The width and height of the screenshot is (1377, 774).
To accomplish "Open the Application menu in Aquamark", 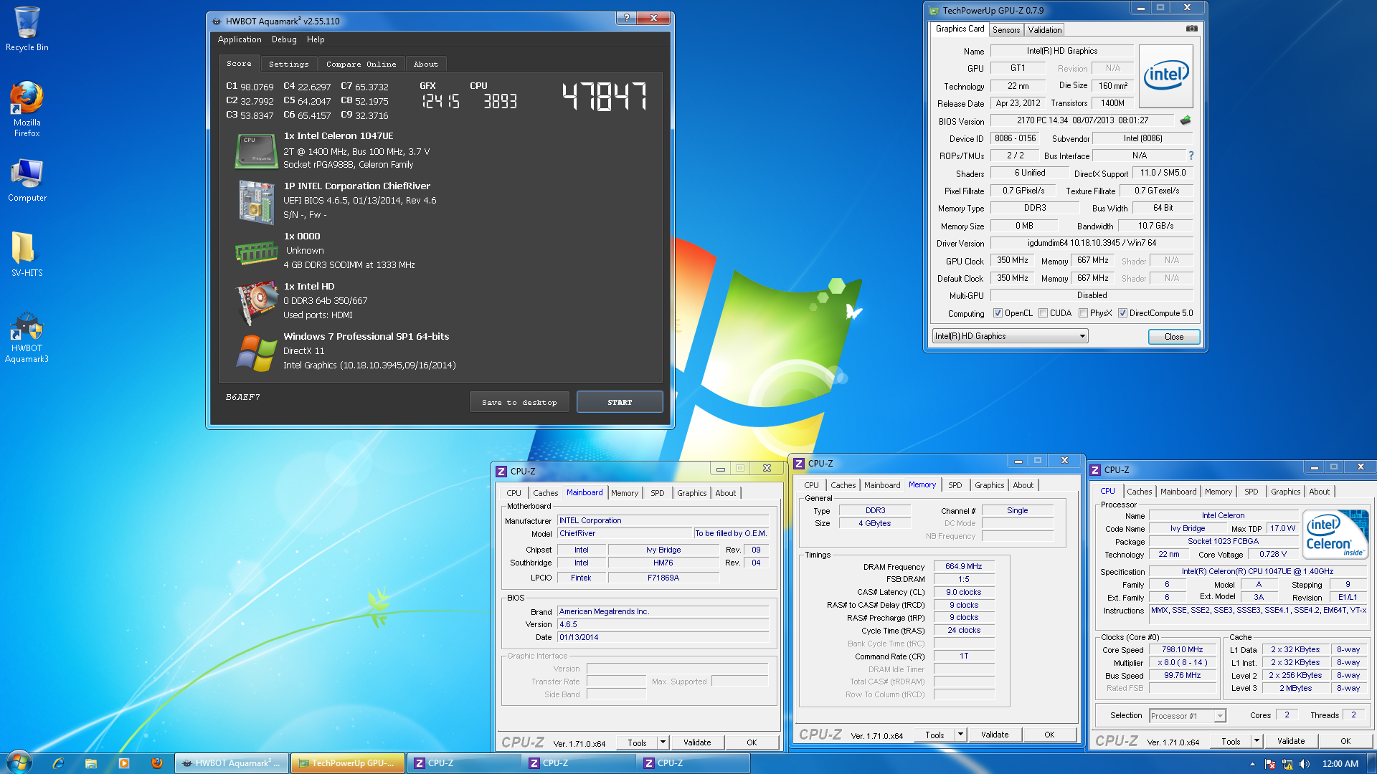I will [240, 39].
